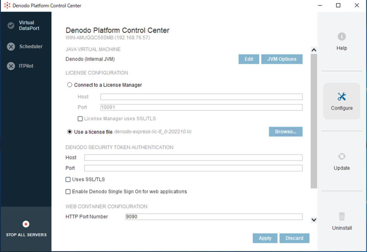Click the JVM Options button

[x=282, y=59]
